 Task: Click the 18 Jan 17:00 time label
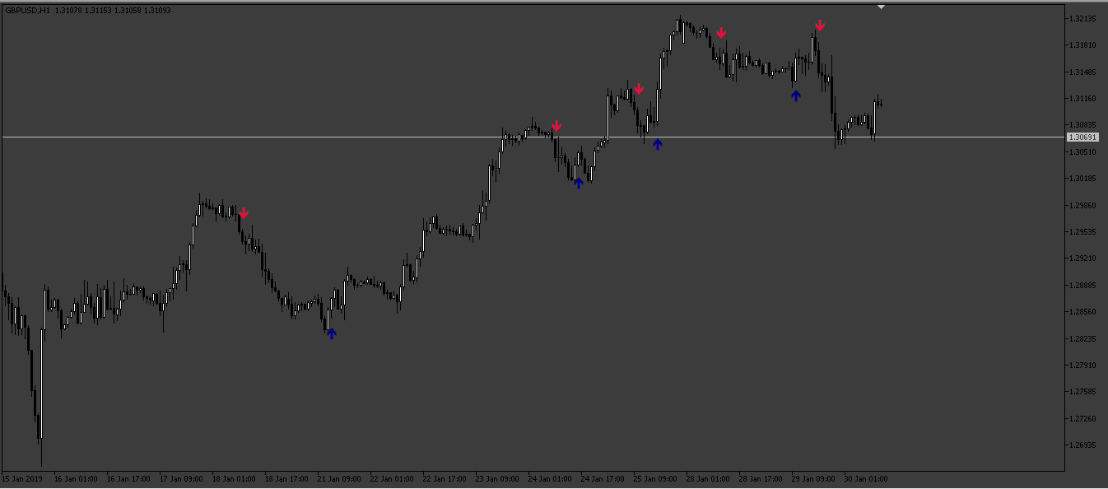(x=286, y=478)
